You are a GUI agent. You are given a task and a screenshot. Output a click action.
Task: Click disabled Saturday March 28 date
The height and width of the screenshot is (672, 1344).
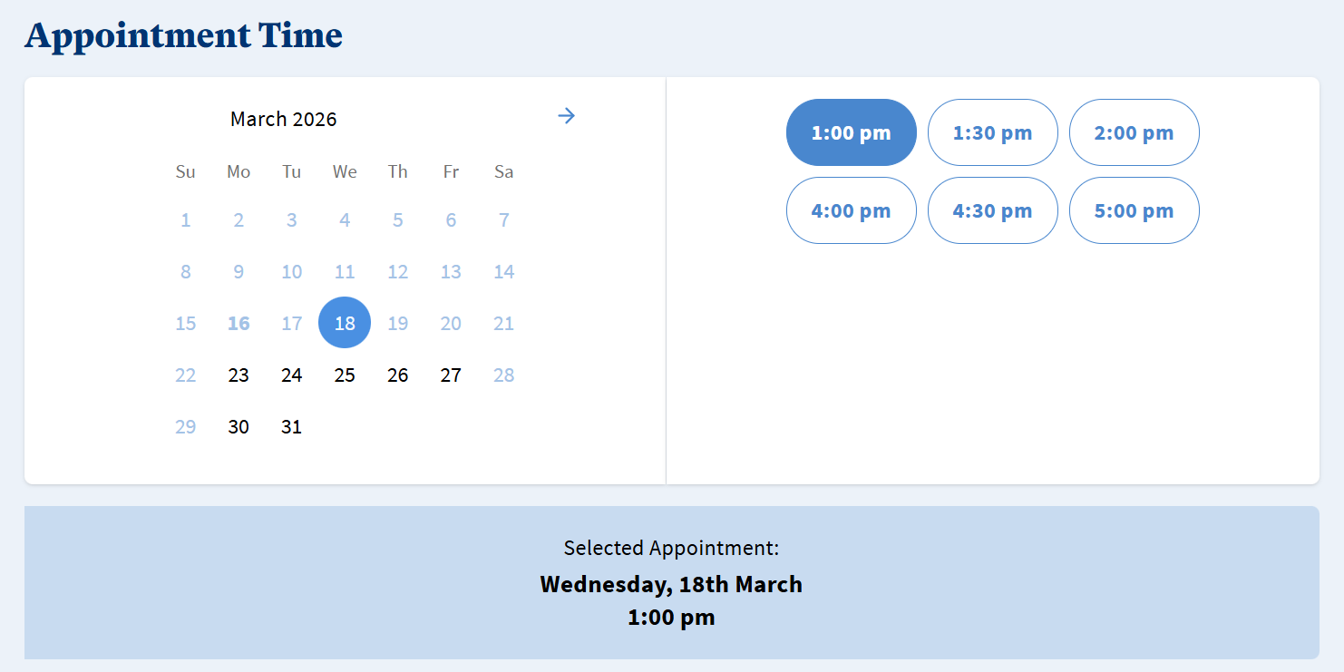point(504,375)
